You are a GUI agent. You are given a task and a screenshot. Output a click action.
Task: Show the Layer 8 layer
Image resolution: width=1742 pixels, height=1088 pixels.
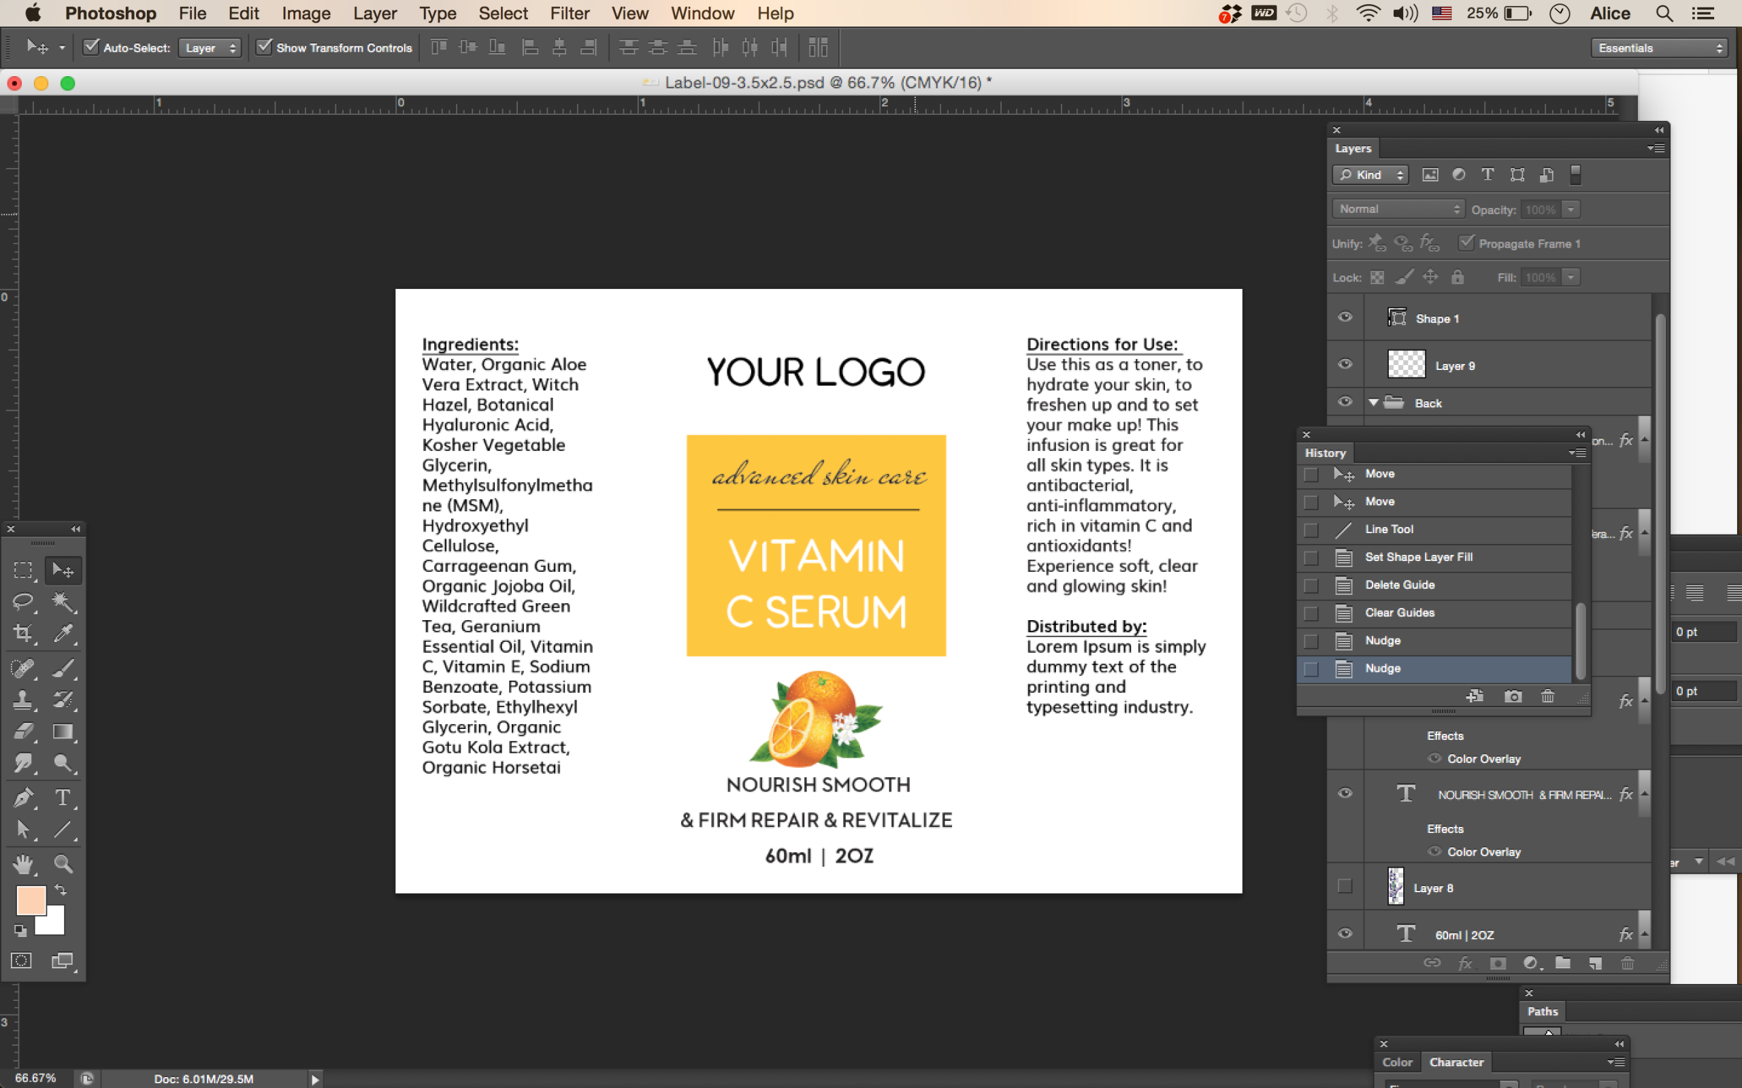click(x=1345, y=886)
